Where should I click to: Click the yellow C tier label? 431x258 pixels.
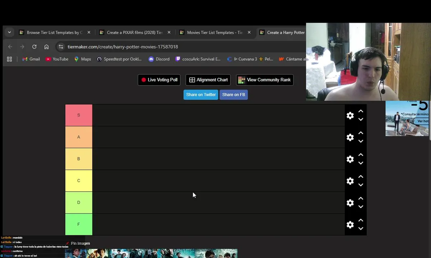click(x=79, y=181)
